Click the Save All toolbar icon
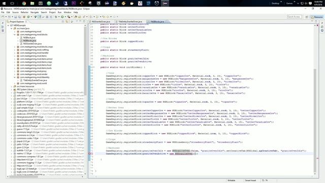325x183 pixels. coord(19,17)
